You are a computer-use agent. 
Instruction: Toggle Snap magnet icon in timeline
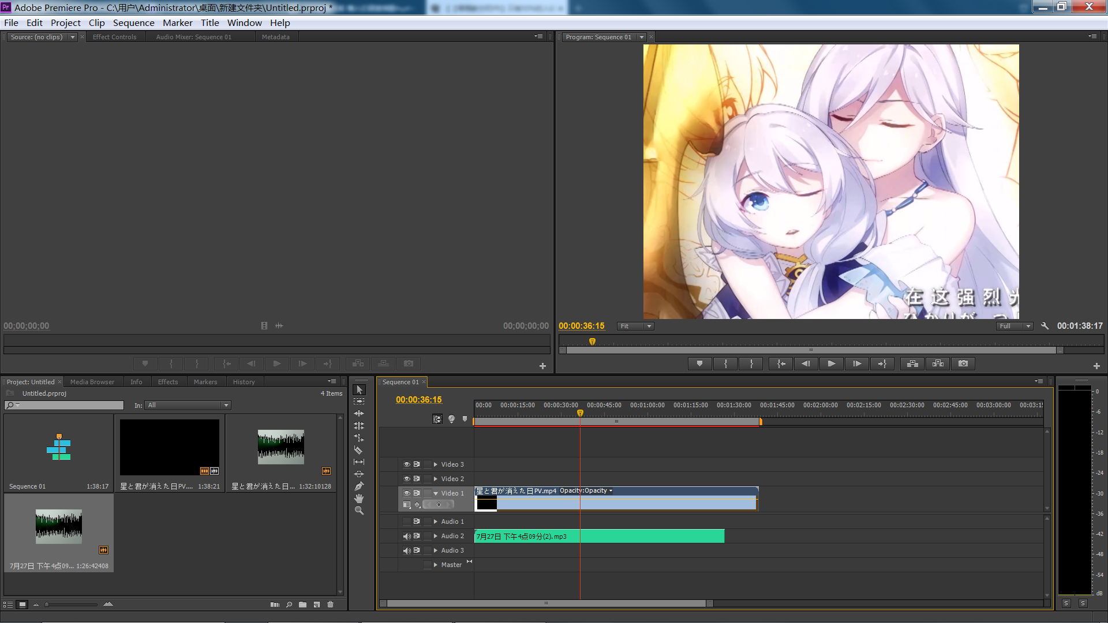point(437,419)
